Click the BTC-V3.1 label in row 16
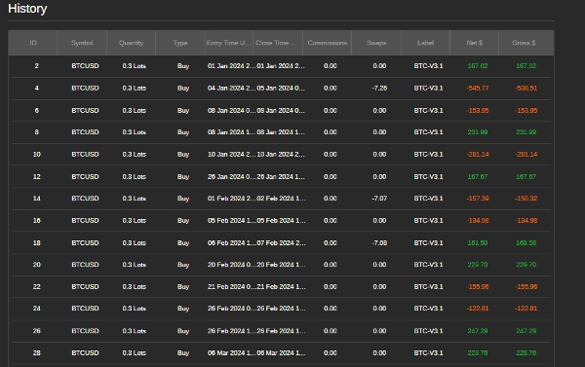Image resolution: width=585 pixels, height=367 pixels. [428, 221]
